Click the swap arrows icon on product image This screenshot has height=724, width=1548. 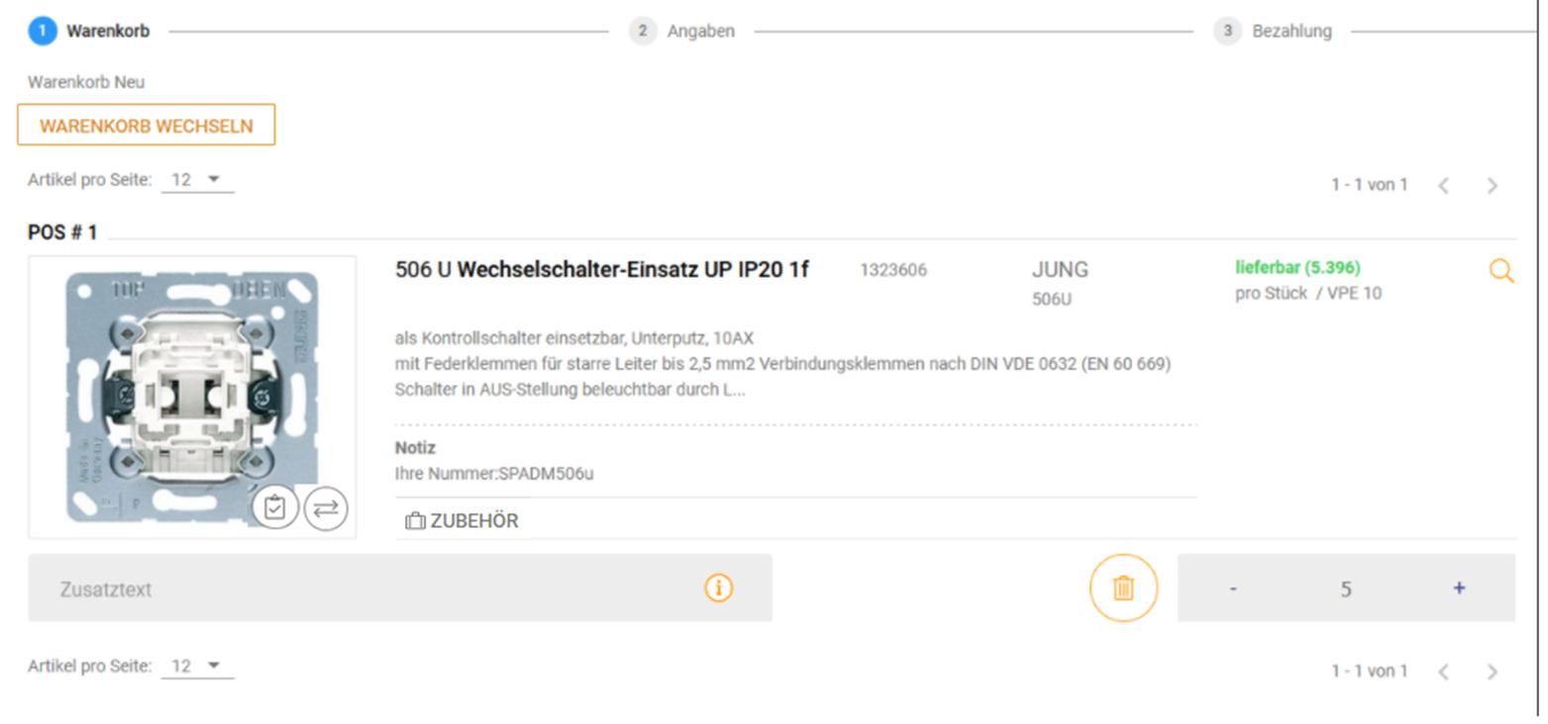pos(326,508)
